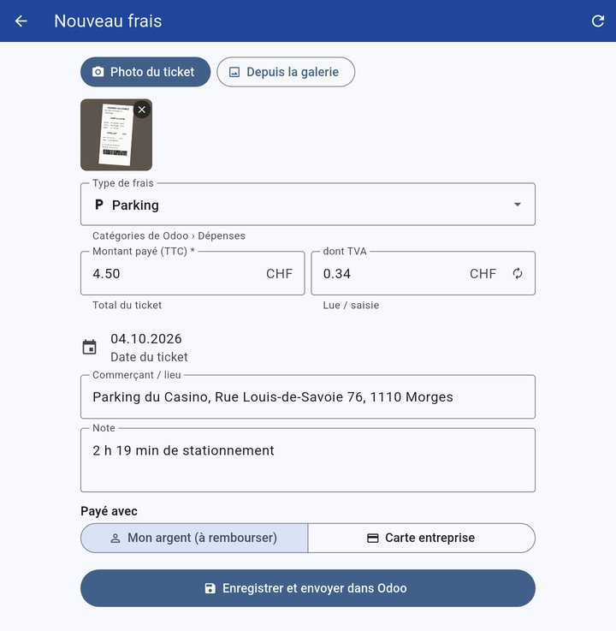The image size is (616, 631).
Task: Take a Photo du ticket
Action: pos(145,72)
